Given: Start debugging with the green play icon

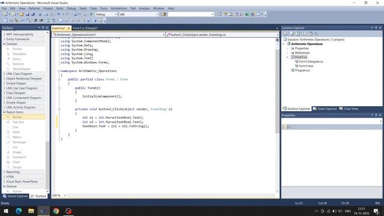Looking at the screenshot, I should pyautogui.click(x=91, y=14).
